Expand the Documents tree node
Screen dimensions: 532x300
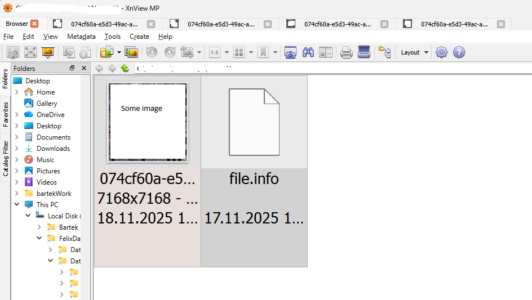tap(17, 137)
